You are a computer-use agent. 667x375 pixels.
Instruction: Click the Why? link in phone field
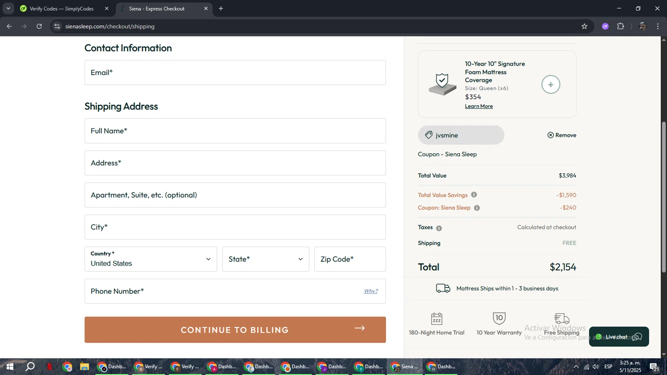[x=371, y=291]
